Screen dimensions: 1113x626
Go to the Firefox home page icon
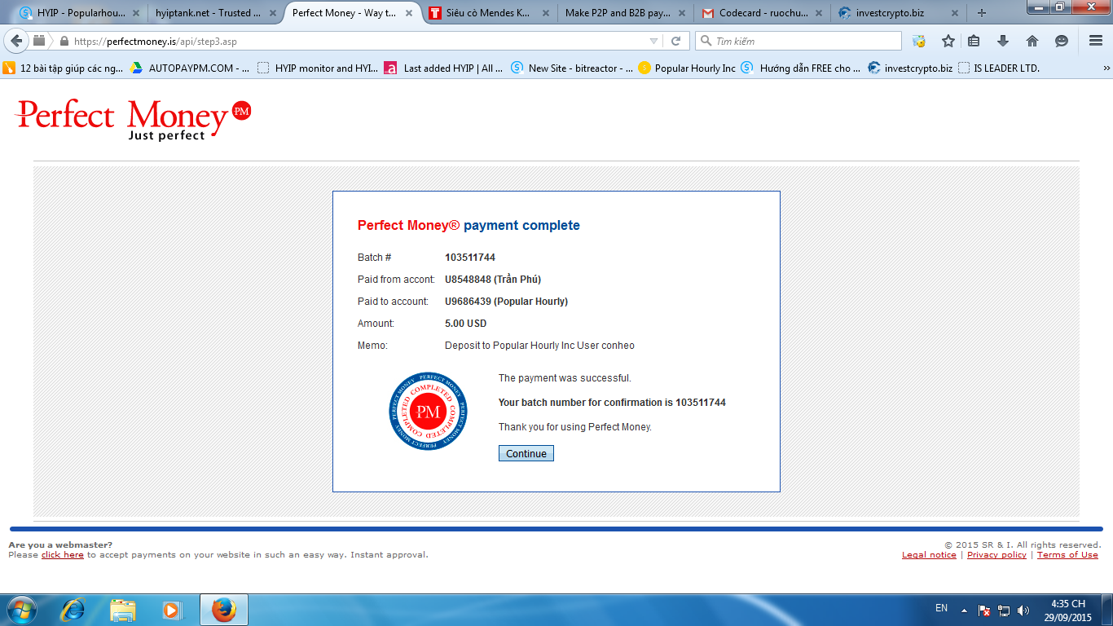(x=1032, y=41)
